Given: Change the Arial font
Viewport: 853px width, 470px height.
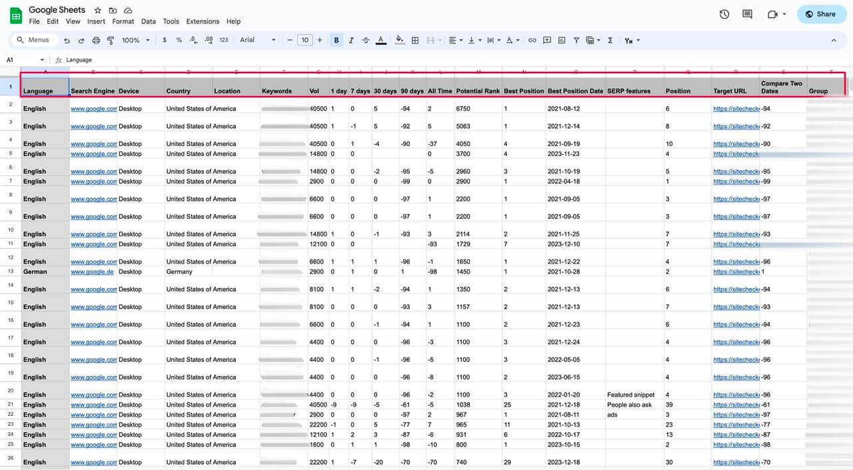Looking at the screenshot, I should coord(258,40).
